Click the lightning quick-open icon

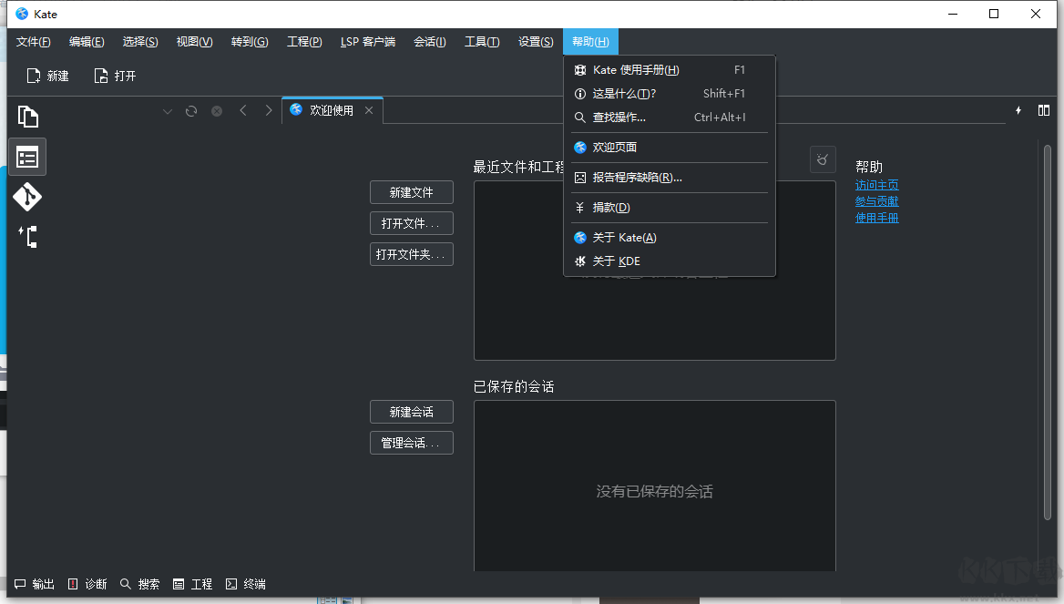(x=1018, y=110)
